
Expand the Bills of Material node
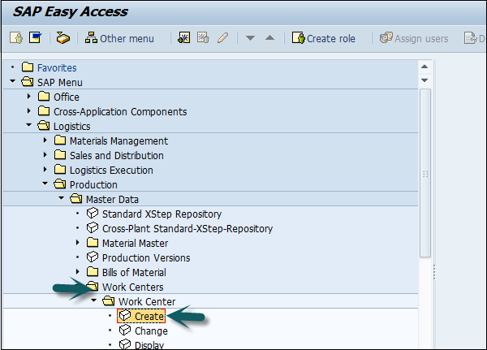pyautogui.click(x=78, y=272)
